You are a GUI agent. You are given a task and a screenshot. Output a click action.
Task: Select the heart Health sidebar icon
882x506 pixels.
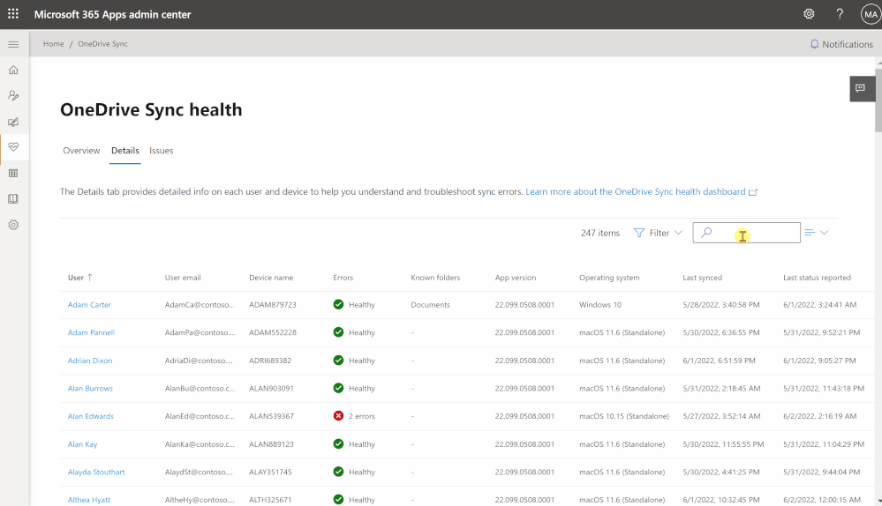[13, 147]
